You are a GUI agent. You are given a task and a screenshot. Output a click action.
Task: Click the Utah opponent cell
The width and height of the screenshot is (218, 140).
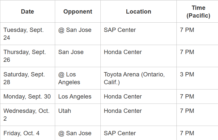pyautogui.click(x=65, y=111)
